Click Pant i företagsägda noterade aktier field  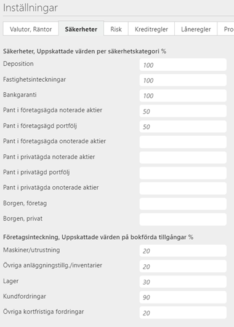[183, 111]
